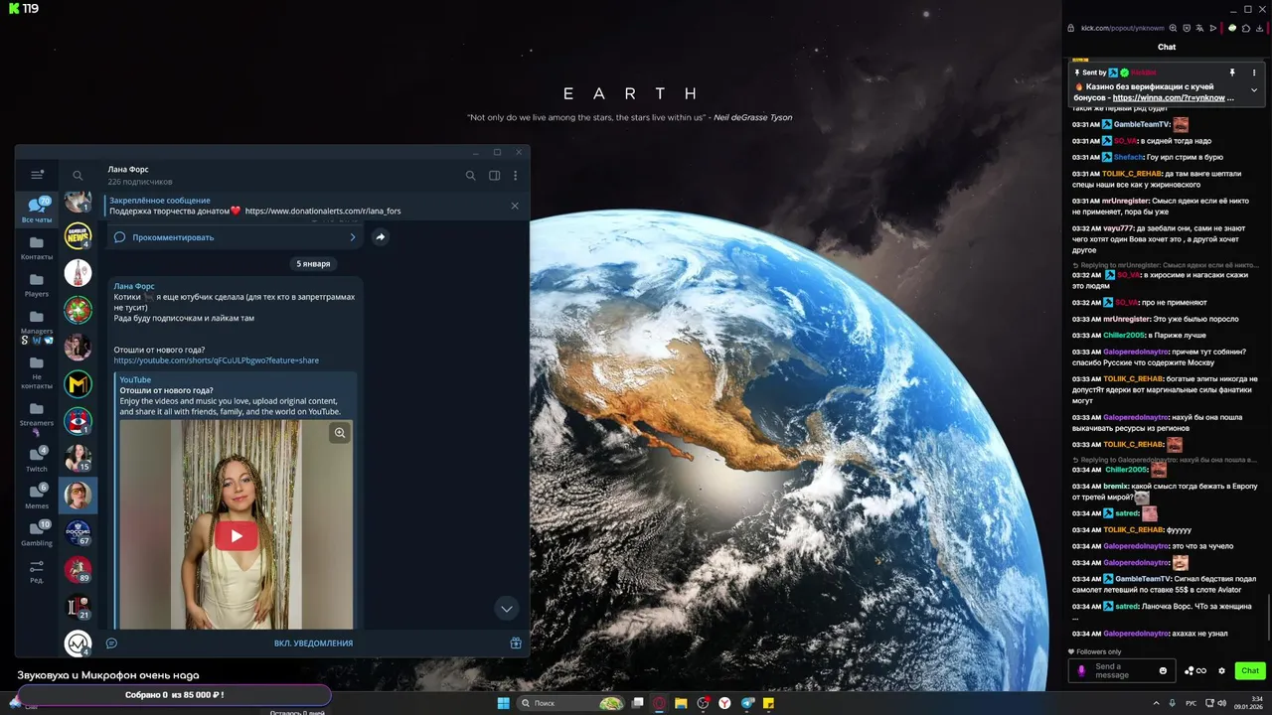Screen dimensions: 1272x715
Task: Select the Все чаты folder
Action: point(37,209)
